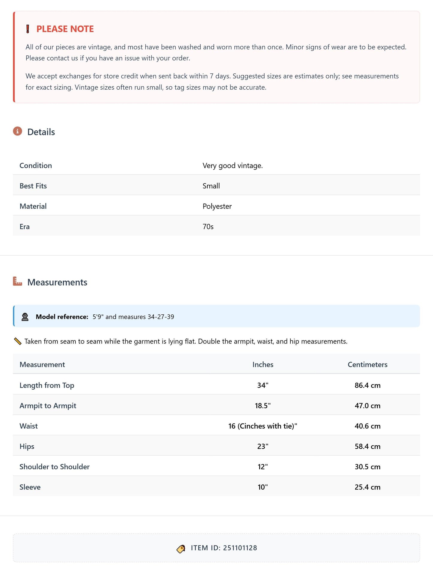Click the yellow pencil icon beside the seam note

(18, 341)
